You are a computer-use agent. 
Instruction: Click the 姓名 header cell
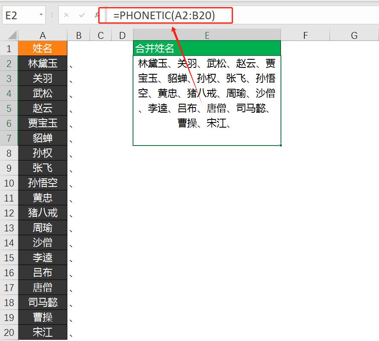click(x=43, y=48)
